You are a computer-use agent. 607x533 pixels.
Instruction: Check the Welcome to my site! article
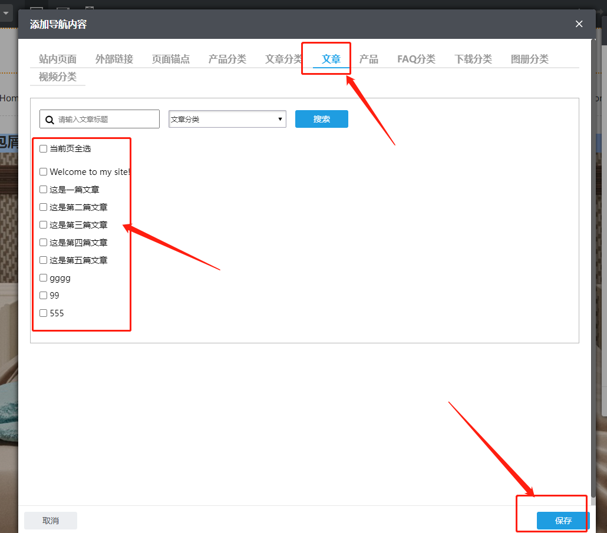tap(43, 172)
